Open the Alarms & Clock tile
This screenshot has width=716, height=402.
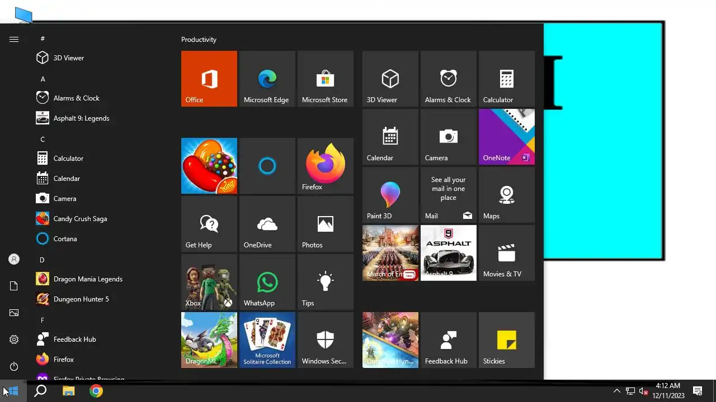click(x=449, y=79)
